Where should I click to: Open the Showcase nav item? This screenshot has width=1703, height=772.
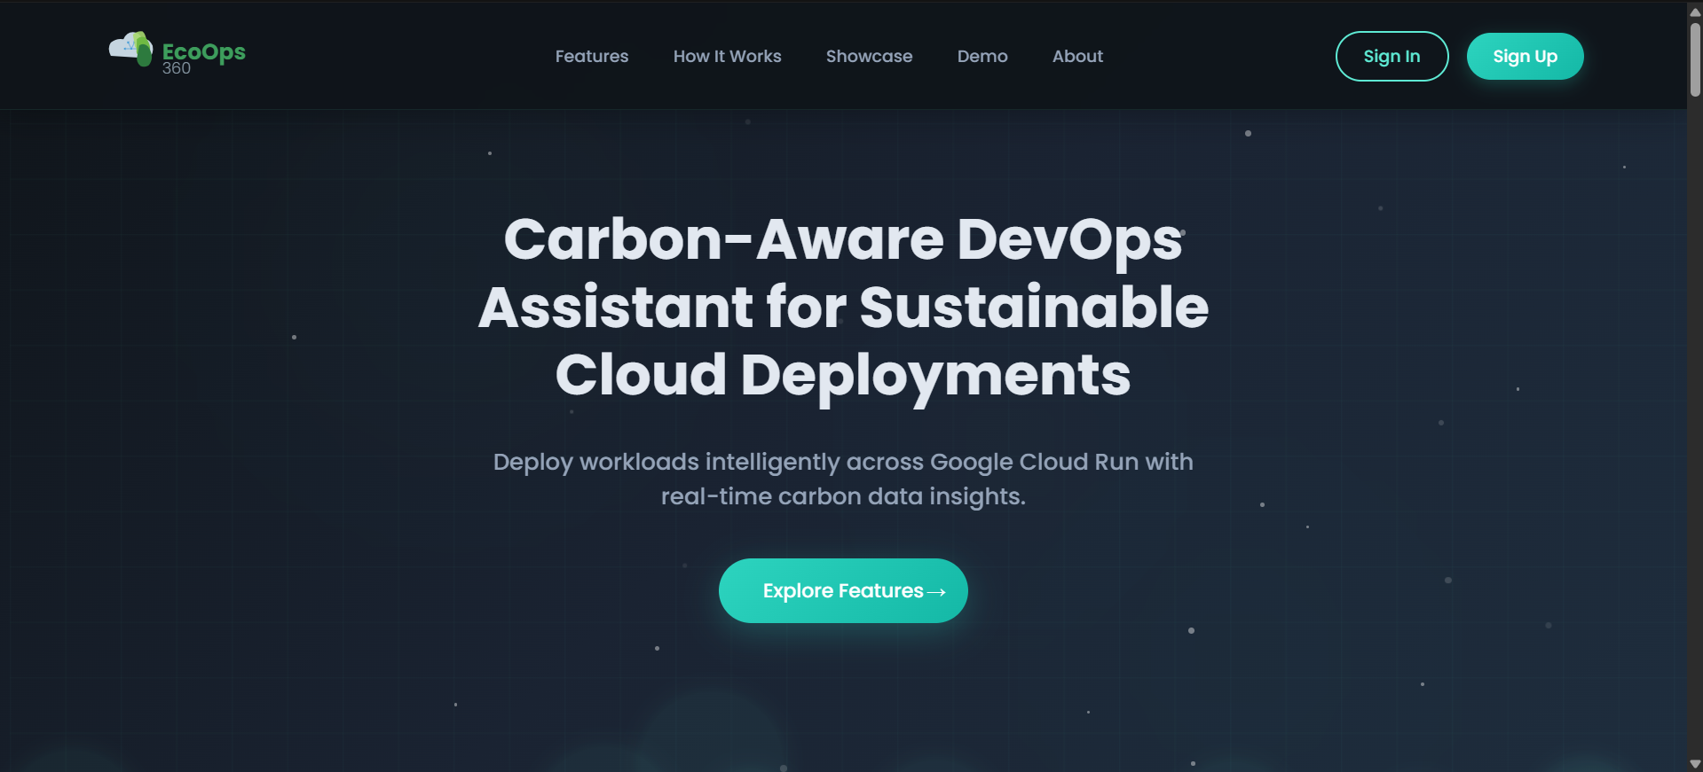click(x=870, y=56)
